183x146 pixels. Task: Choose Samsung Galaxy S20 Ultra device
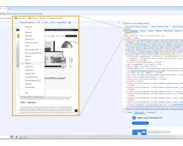click(32, 53)
